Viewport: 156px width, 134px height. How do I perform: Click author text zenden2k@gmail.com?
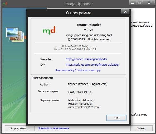[x=88, y=84]
